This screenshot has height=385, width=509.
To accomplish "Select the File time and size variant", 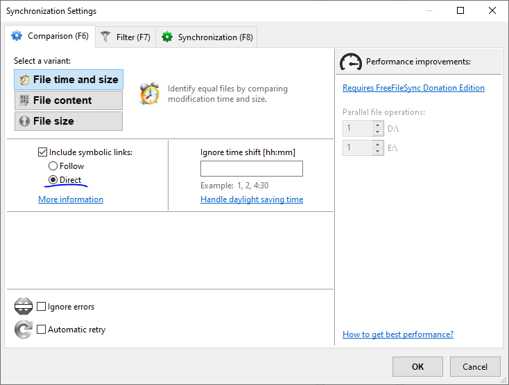I will coord(69,80).
